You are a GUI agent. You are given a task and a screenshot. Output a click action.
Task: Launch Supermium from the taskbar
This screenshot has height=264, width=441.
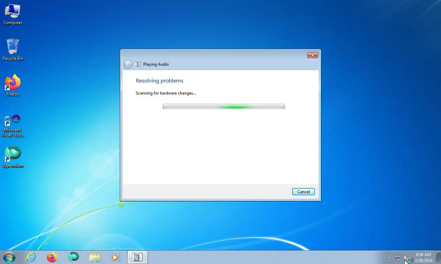coord(73,257)
